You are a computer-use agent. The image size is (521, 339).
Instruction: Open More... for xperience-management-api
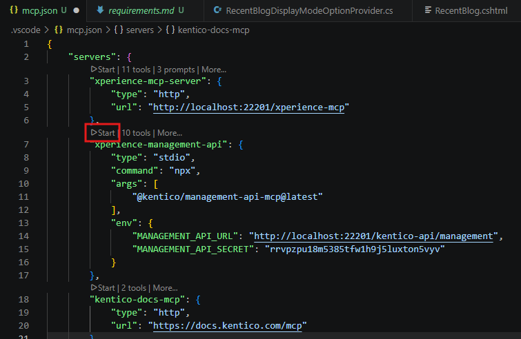(x=170, y=133)
